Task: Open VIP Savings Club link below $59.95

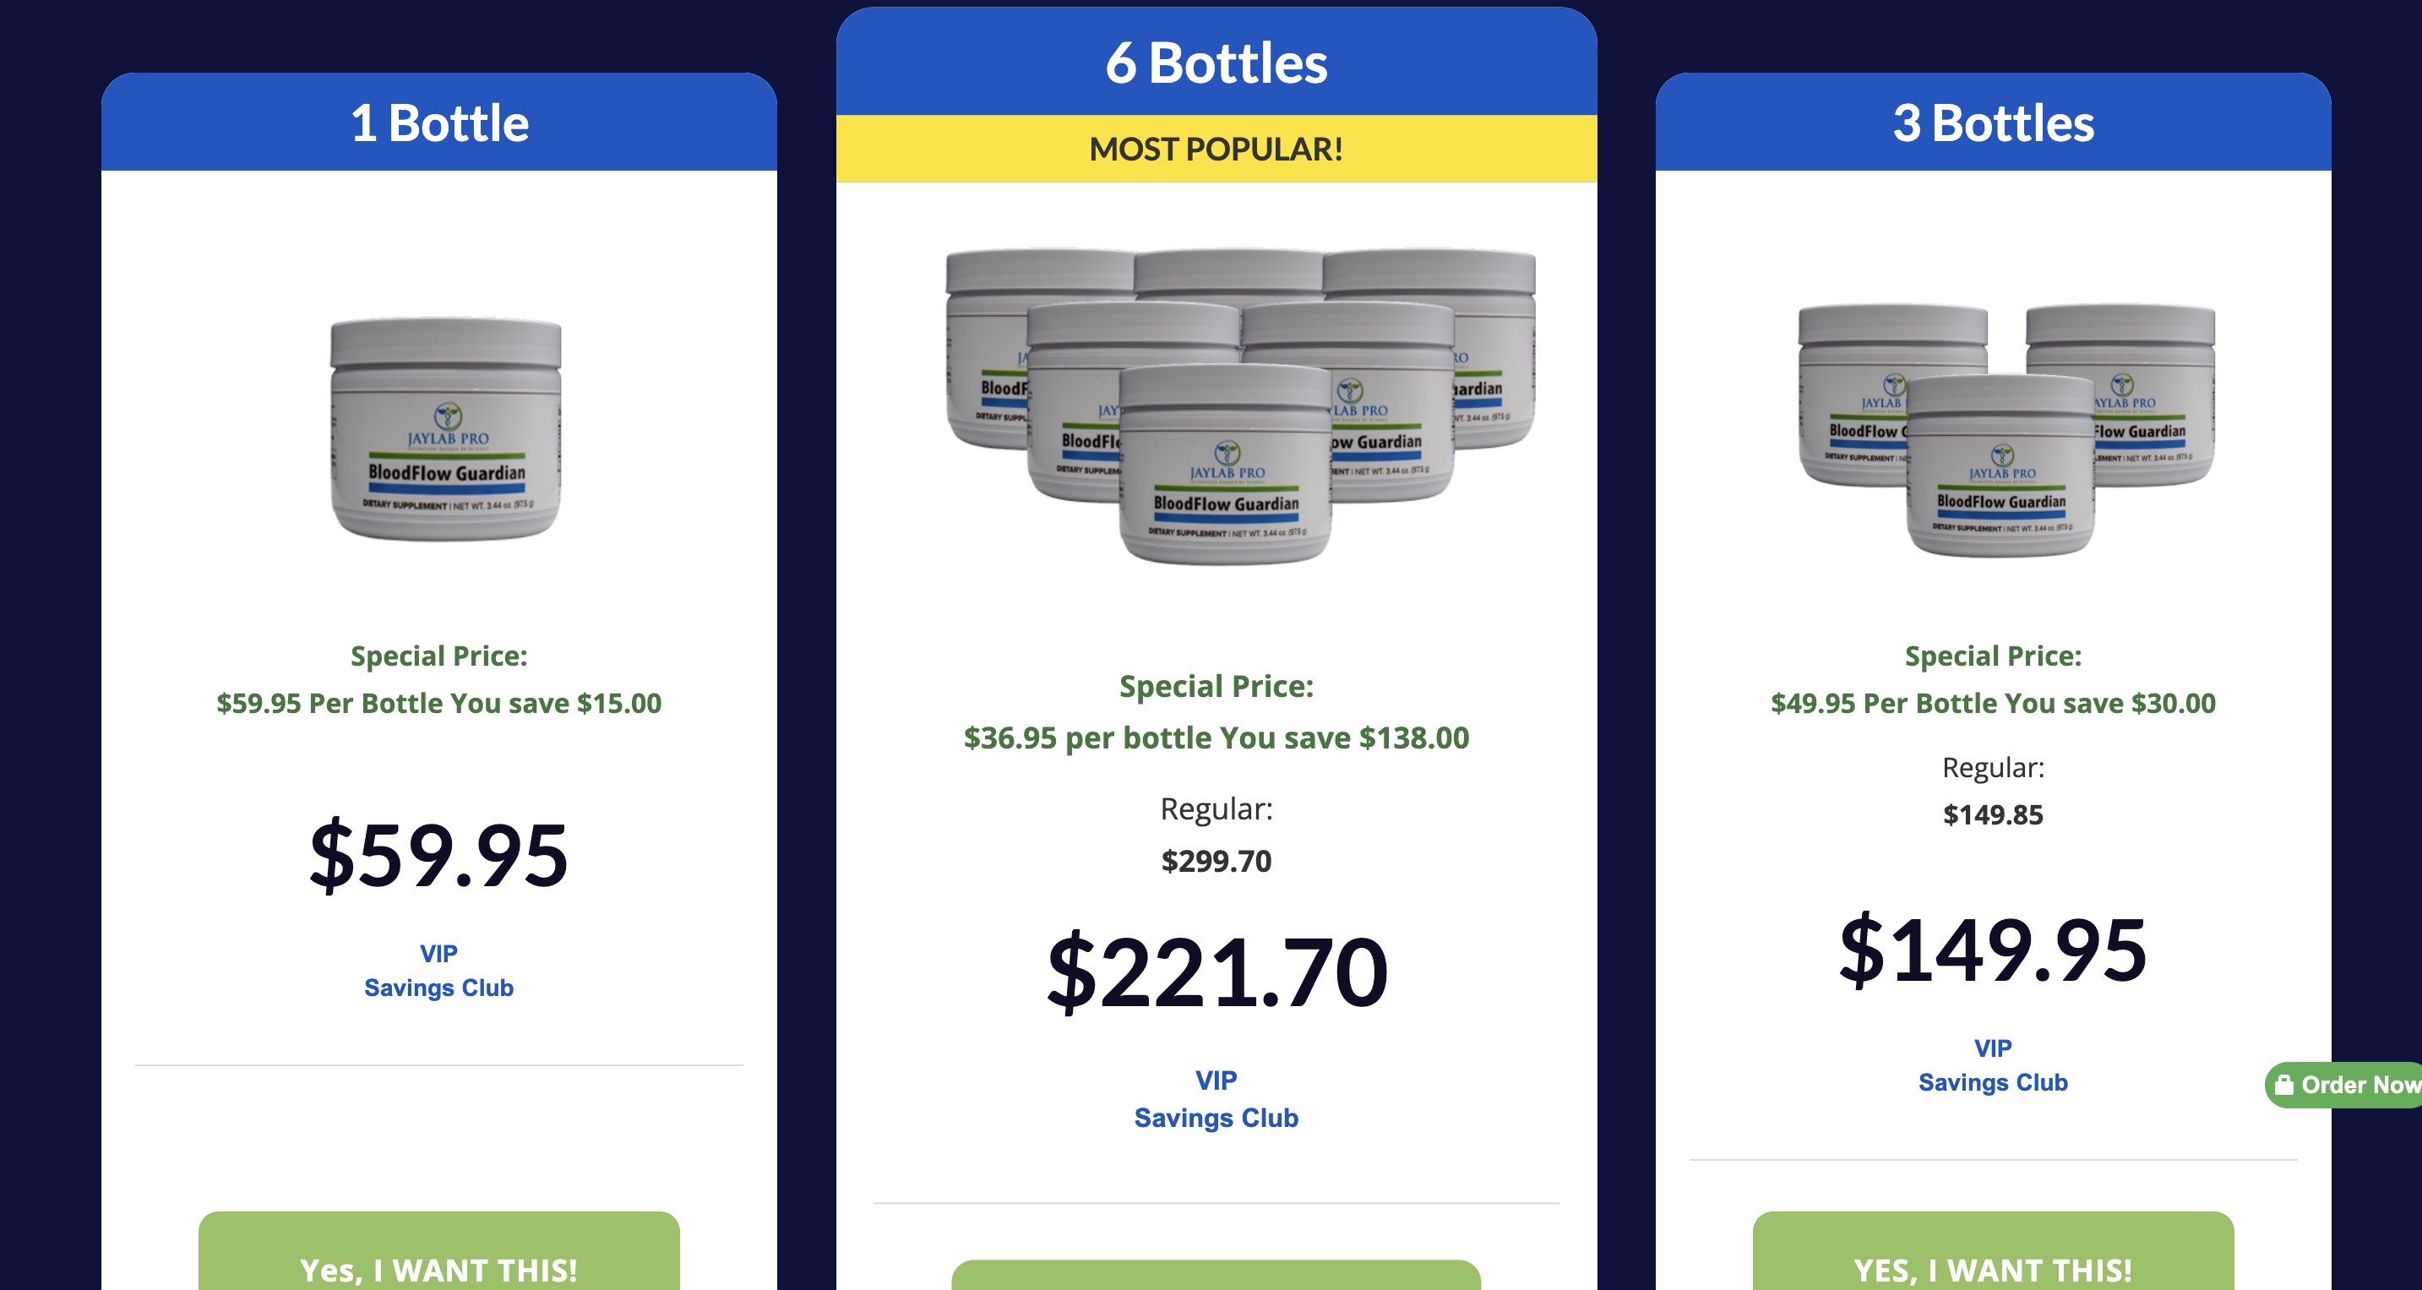Action: [438, 971]
